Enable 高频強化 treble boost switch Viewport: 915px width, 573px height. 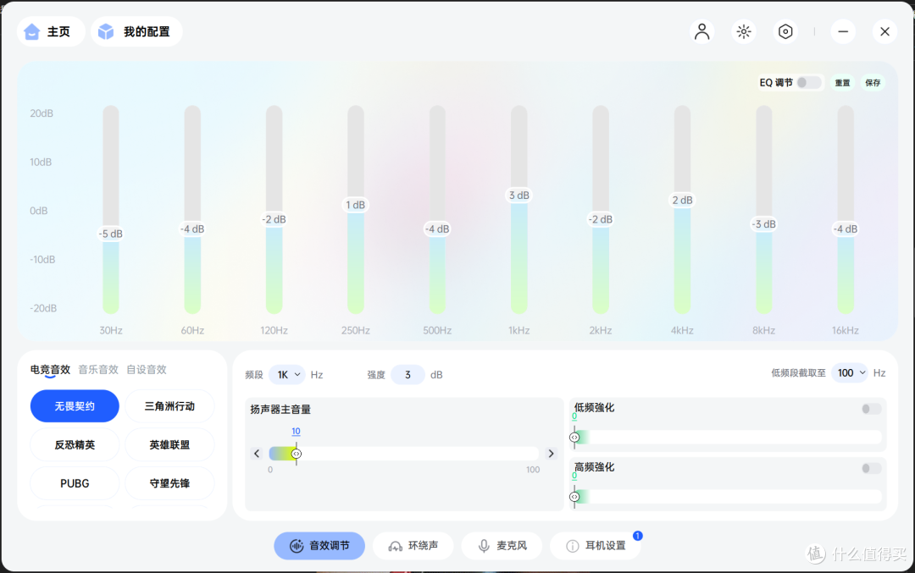(871, 468)
